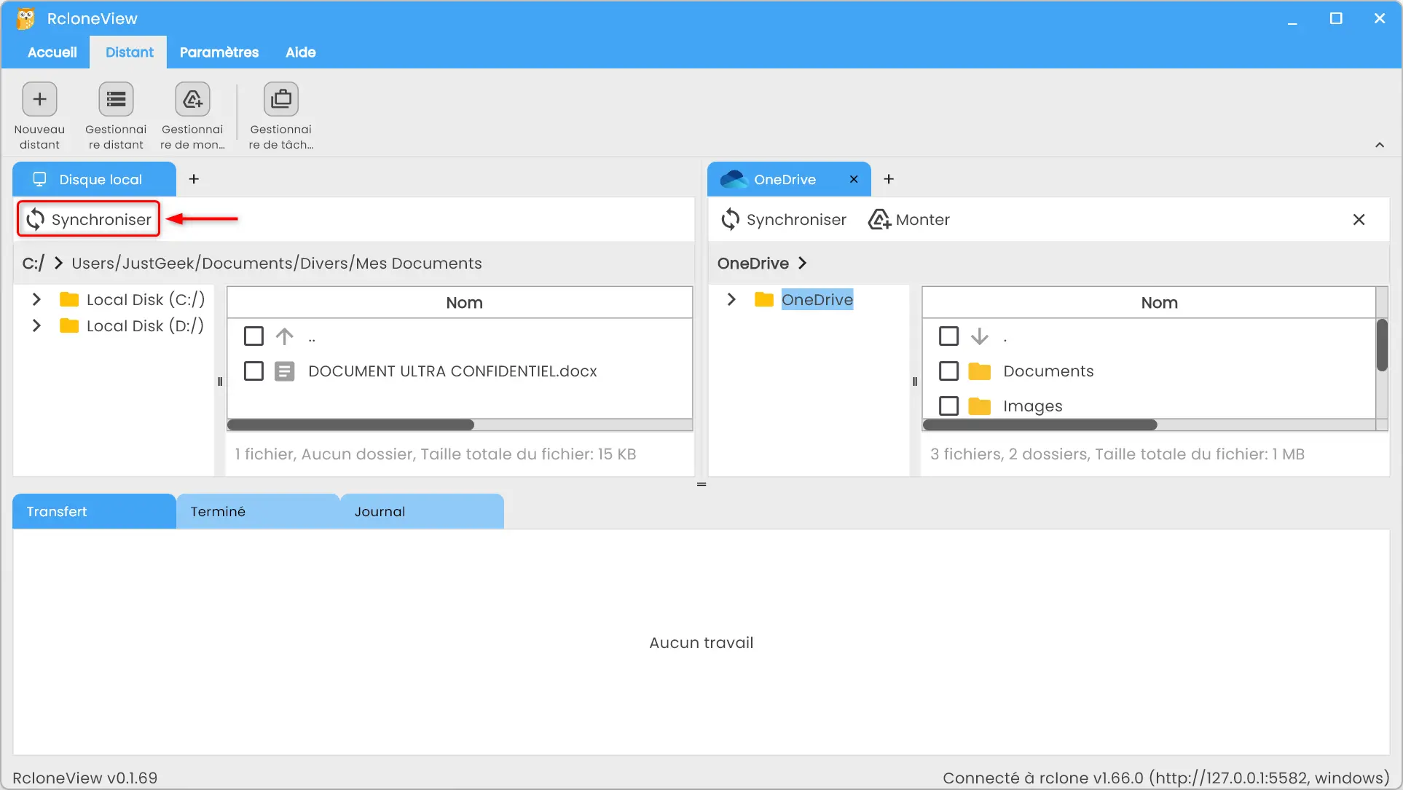Open the Gestionnaire distant list icon
Viewport: 1403px width, 790px height.
point(116,100)
